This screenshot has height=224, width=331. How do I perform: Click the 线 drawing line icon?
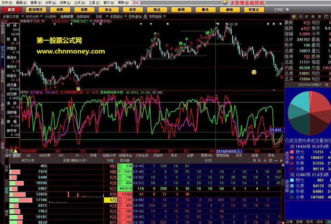tap(313, 17)
